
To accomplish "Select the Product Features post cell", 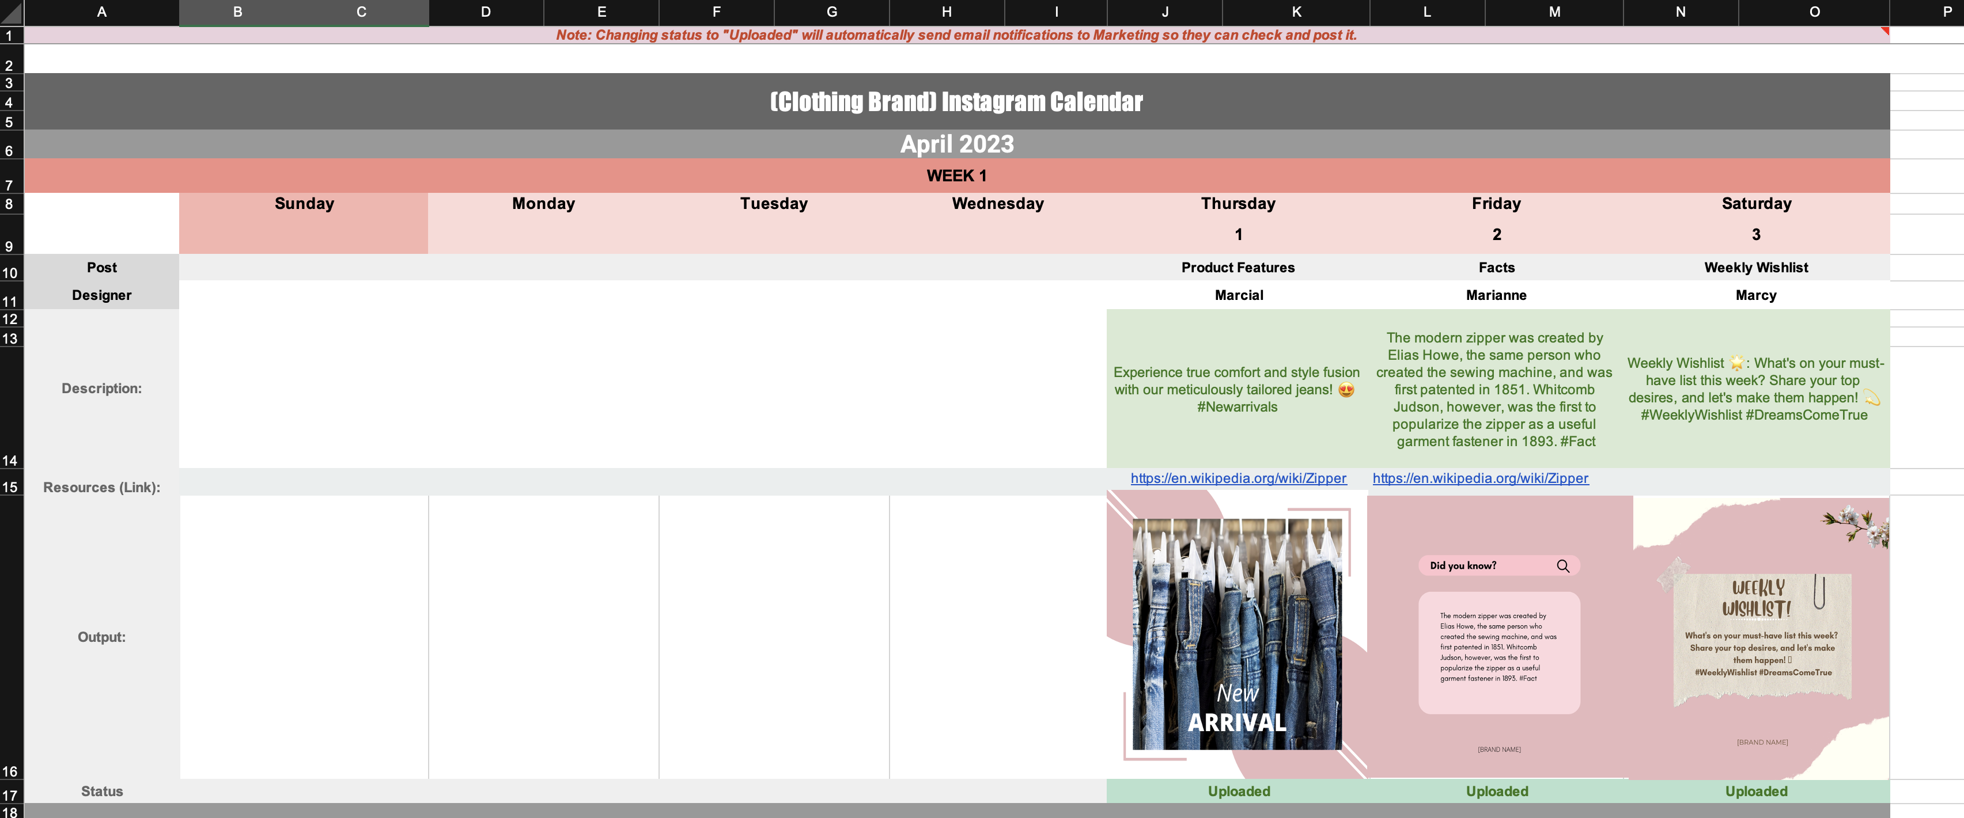I will coord(1238,267).
